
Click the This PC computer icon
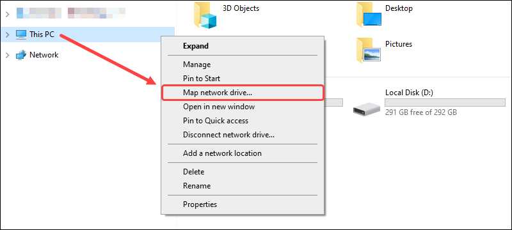21,34
